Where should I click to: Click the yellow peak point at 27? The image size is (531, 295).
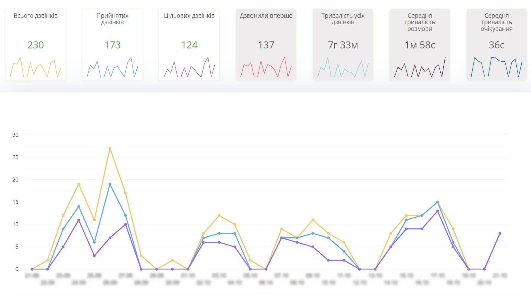[110, 148]
